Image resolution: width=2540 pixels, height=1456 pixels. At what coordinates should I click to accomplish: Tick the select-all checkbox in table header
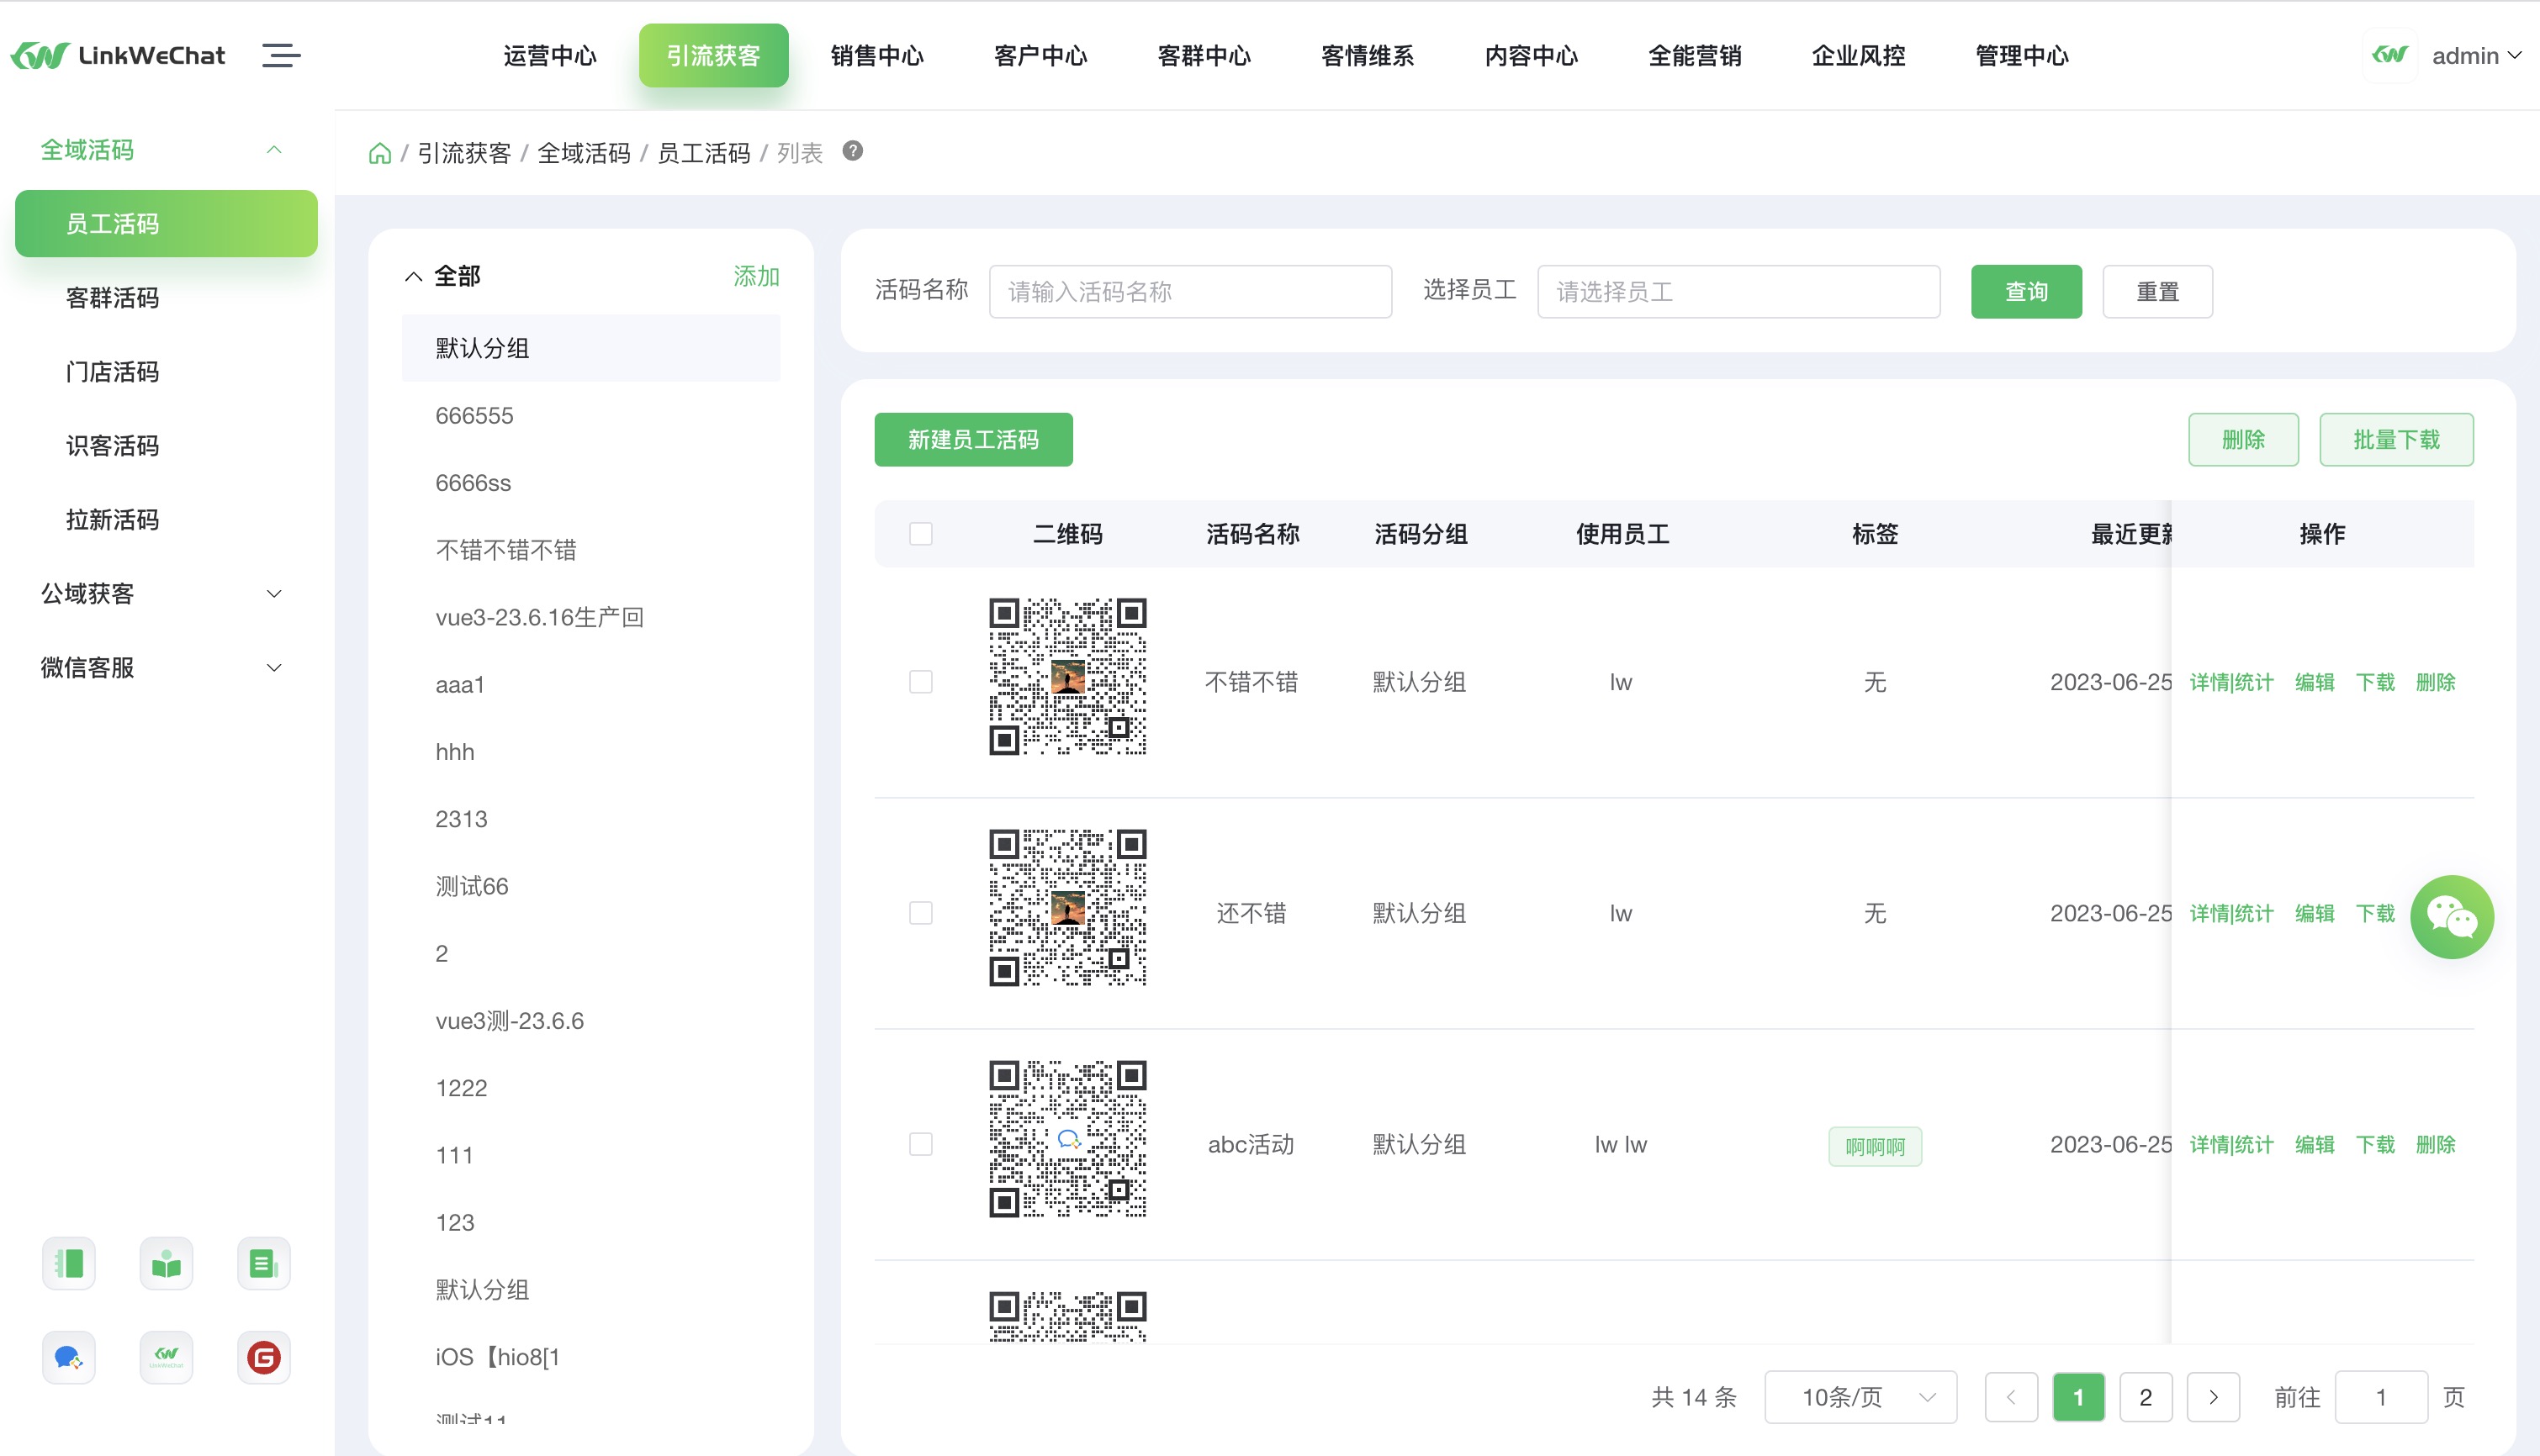[x=920, y=534]
